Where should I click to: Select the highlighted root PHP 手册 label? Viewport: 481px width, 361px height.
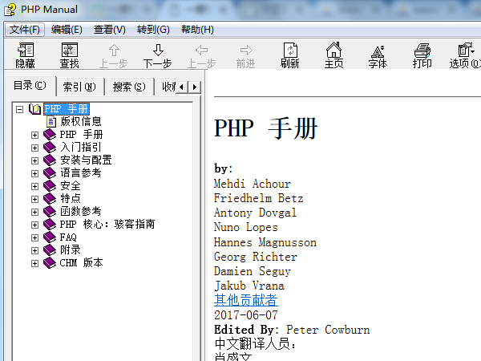tap(67, 109)
